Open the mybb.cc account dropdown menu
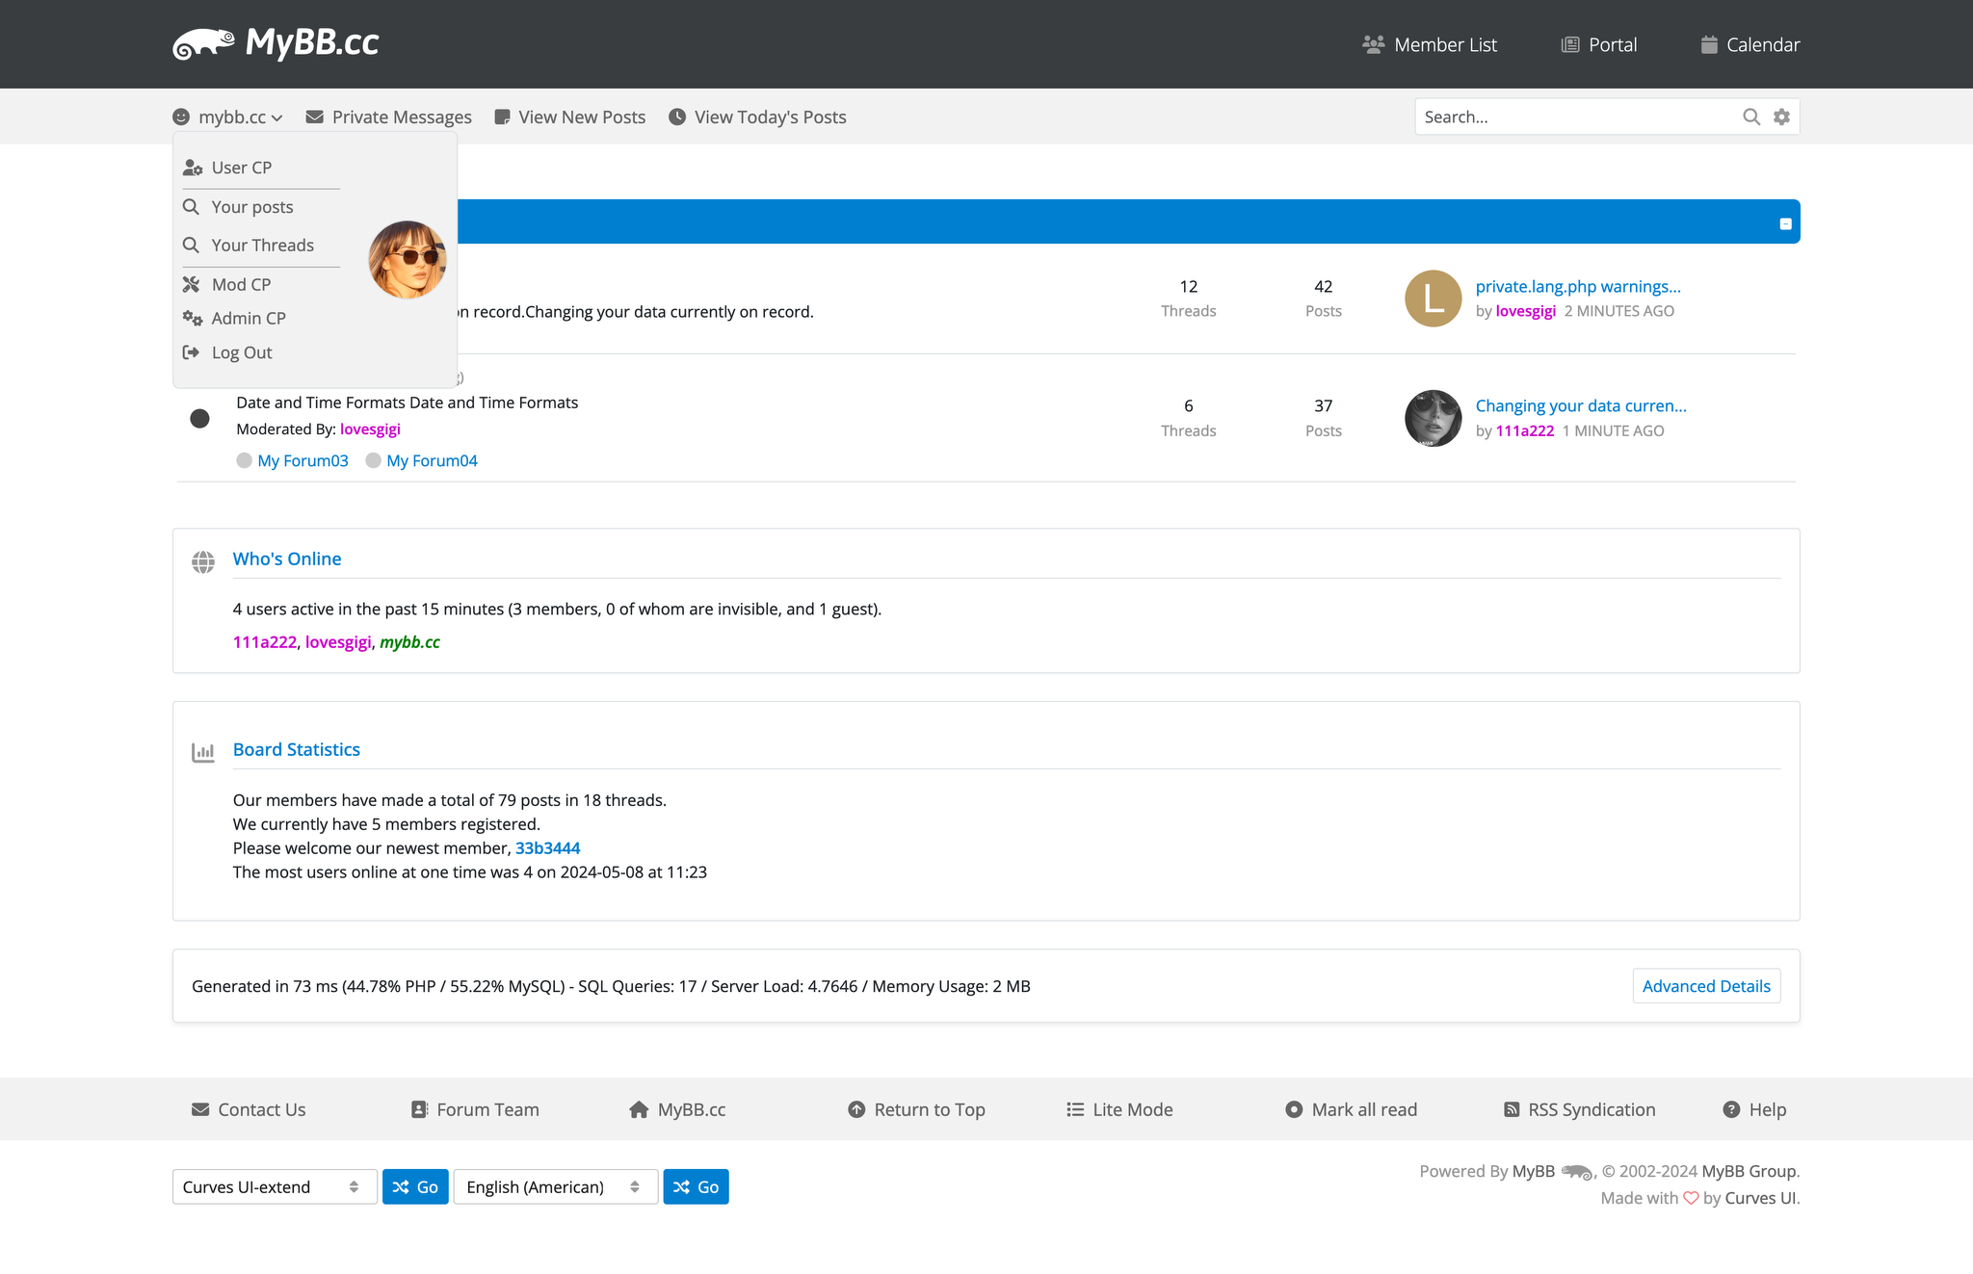Viewport: 1973px width, 1274px height. click(x=228, y=117)
